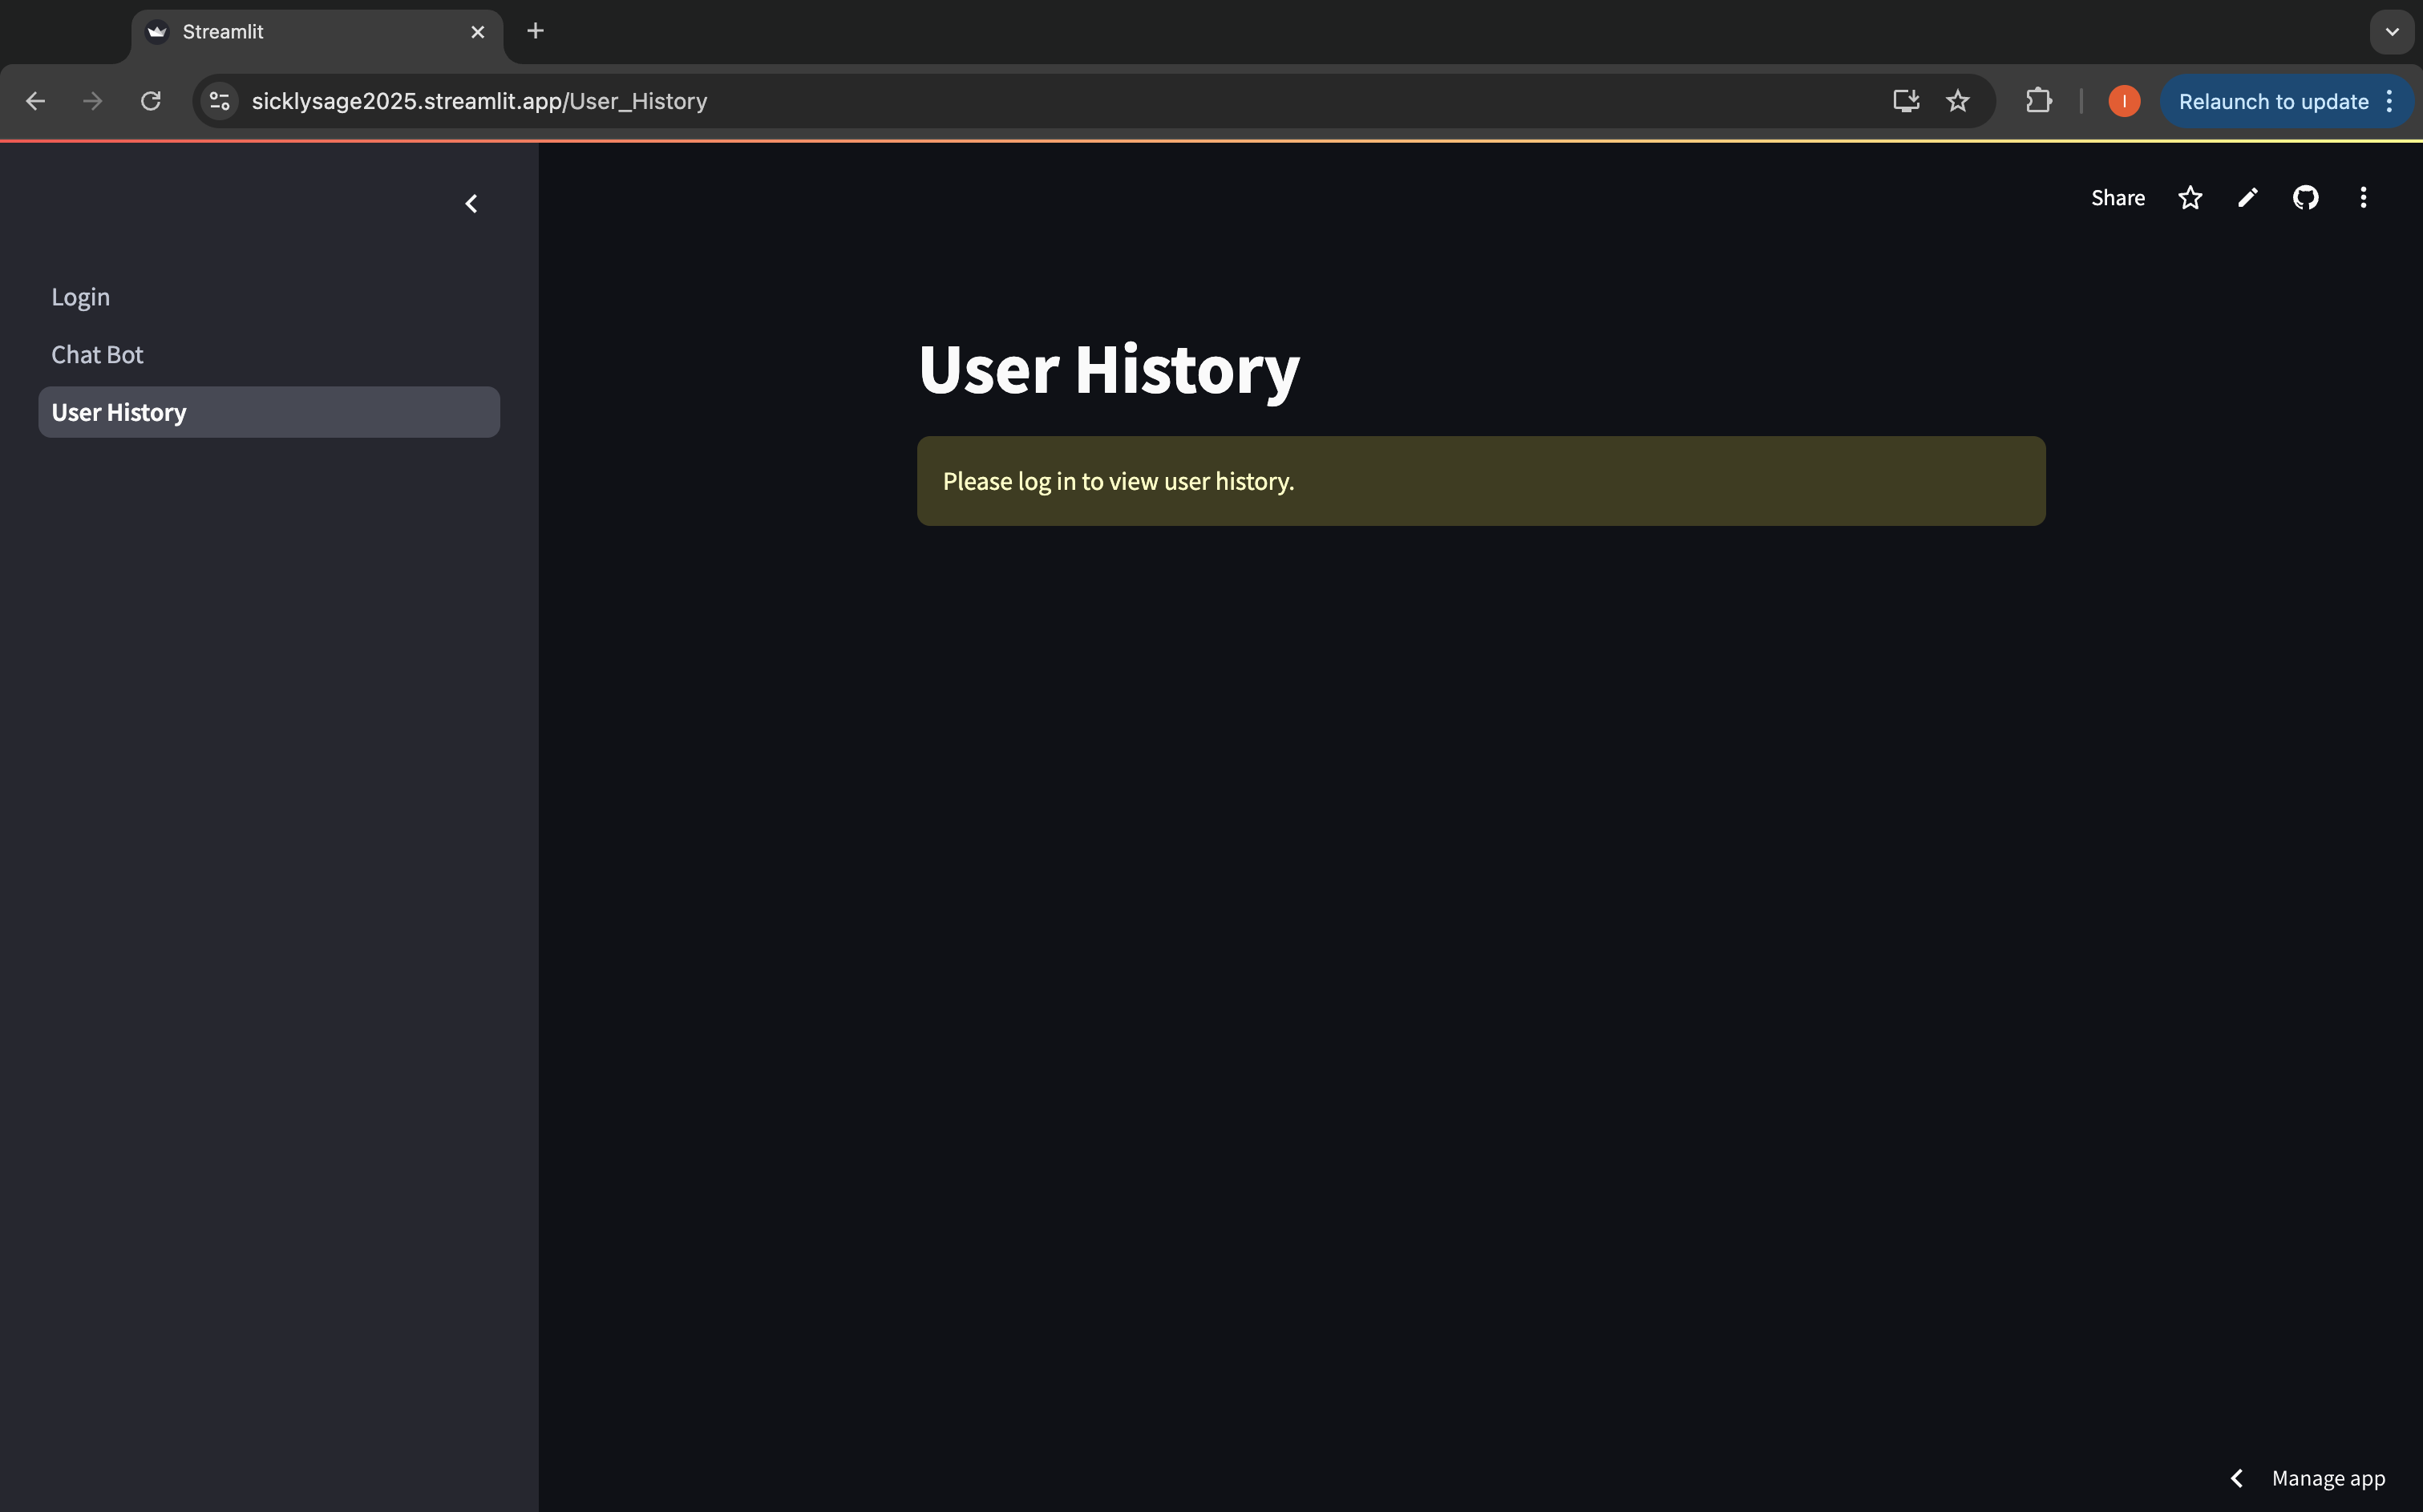Go to the Chat Bot page
The width and height of the screenshot is (2423, 1512).
(97, 355)
